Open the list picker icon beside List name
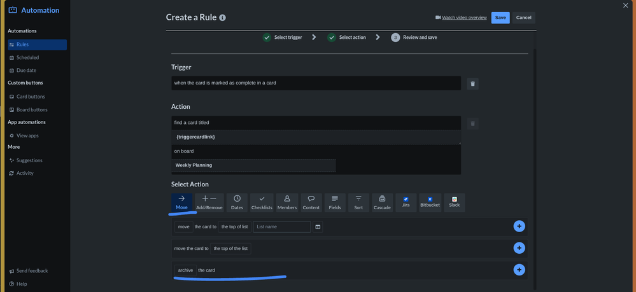 (x=318, y=226)
